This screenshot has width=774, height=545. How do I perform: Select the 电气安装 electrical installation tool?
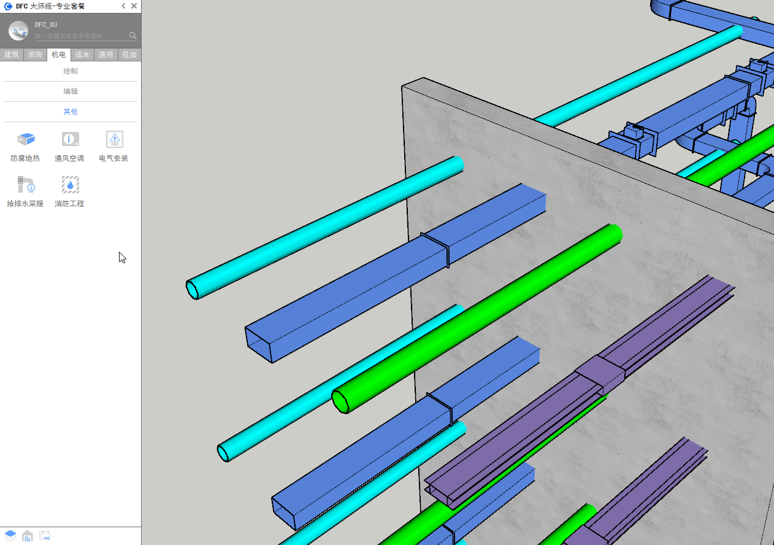tap(114, 140)
